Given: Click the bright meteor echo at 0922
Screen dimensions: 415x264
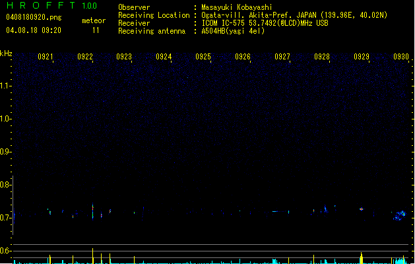Looking at the screenshot, I should (x=92, y=211).
